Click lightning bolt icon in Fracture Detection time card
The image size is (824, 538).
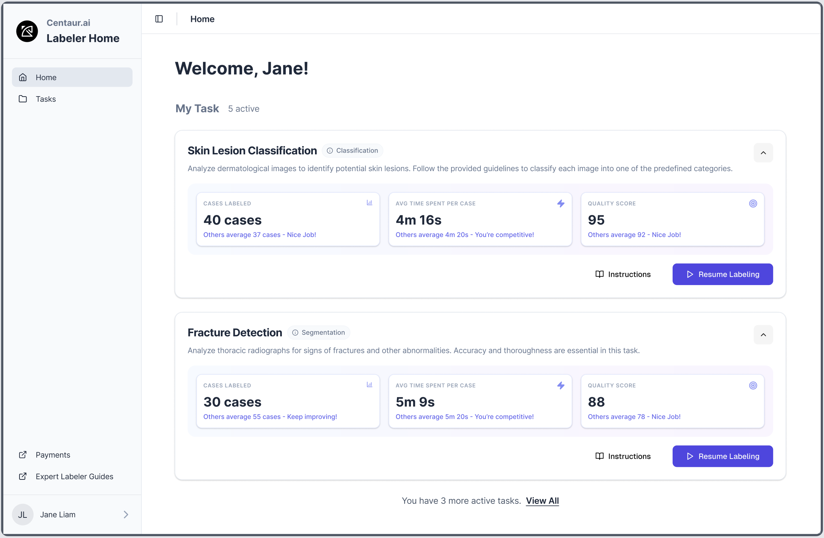[x=561, y=385]
